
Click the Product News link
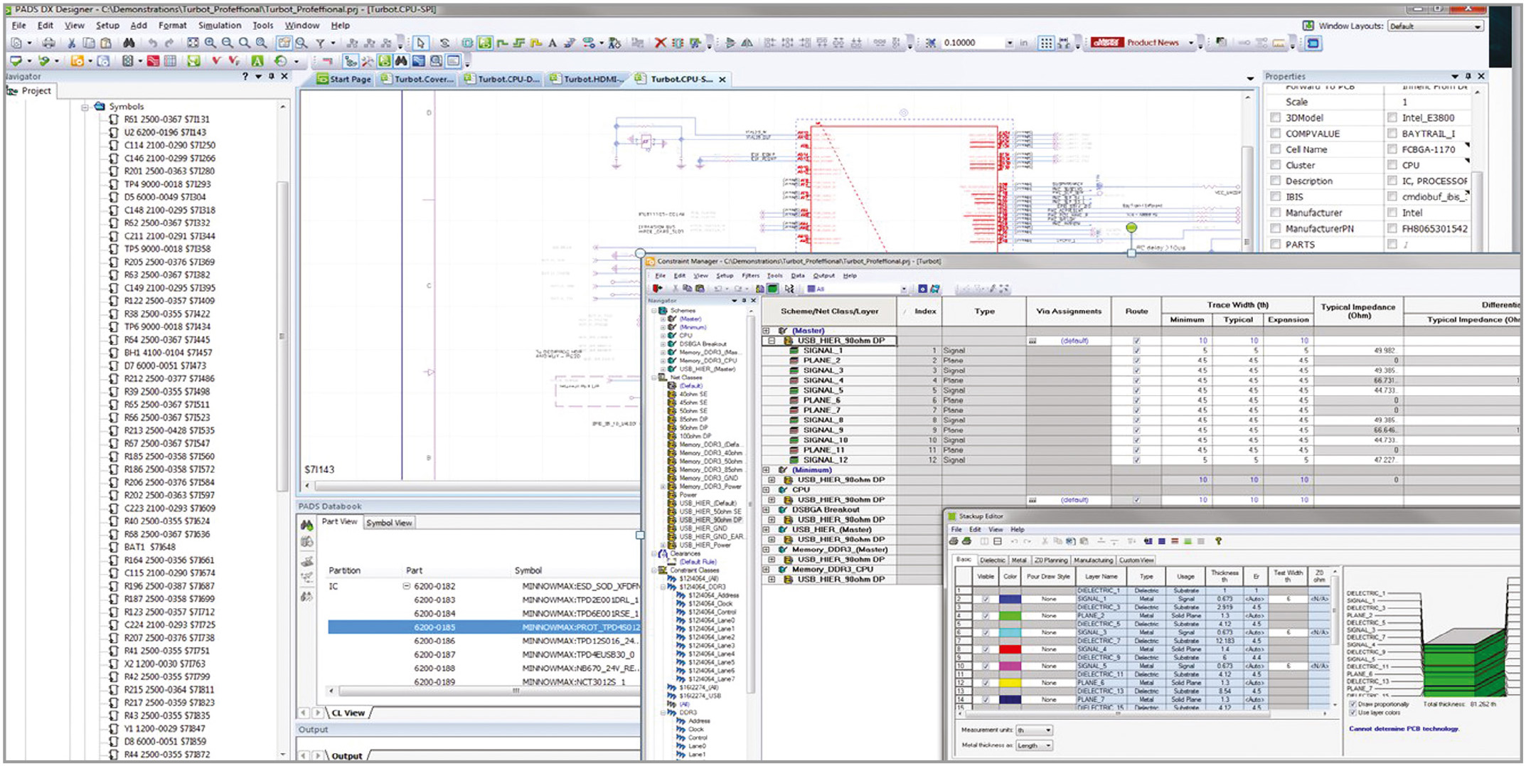(x=1152, y=43)
